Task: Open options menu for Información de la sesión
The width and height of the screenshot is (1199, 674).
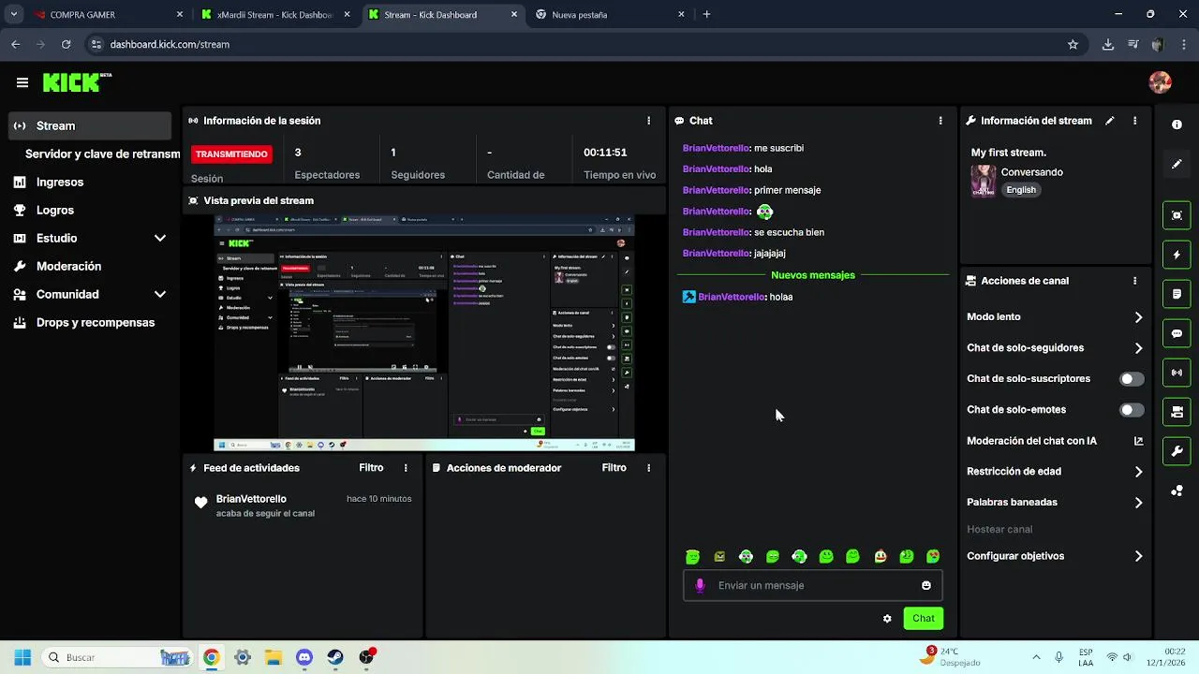Action: [648, 121]
